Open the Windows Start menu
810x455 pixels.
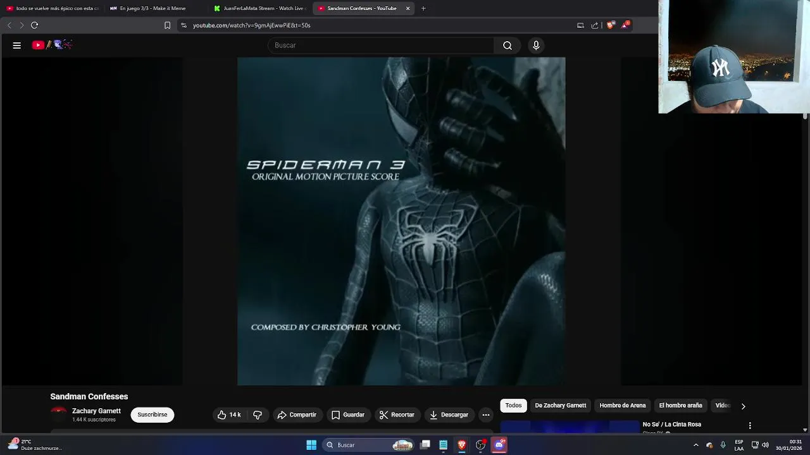tap(311, 445)
